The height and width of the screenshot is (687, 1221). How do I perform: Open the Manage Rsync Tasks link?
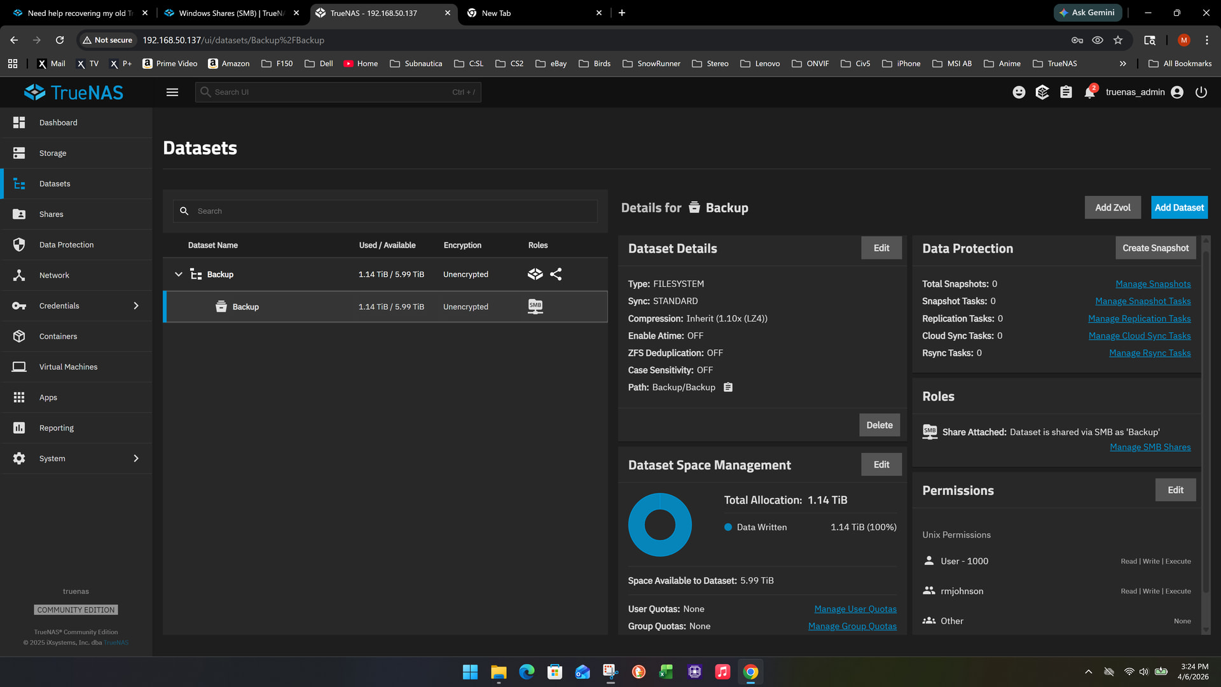pos(1150,353)
